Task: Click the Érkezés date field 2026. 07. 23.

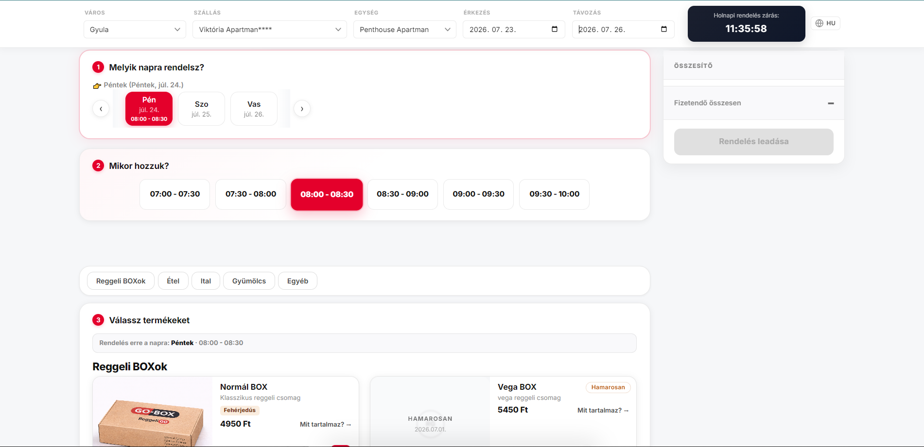Action: [514, 30]
